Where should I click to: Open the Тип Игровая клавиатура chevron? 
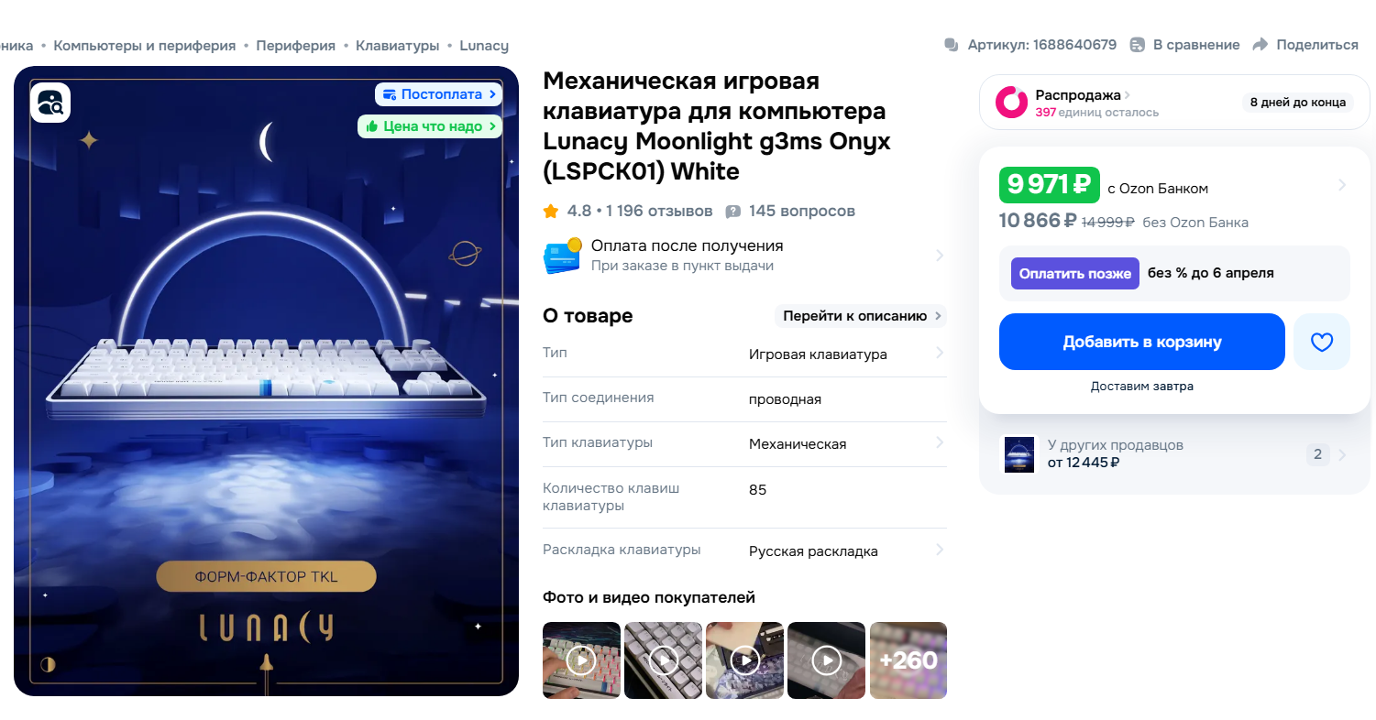[940, 354]
